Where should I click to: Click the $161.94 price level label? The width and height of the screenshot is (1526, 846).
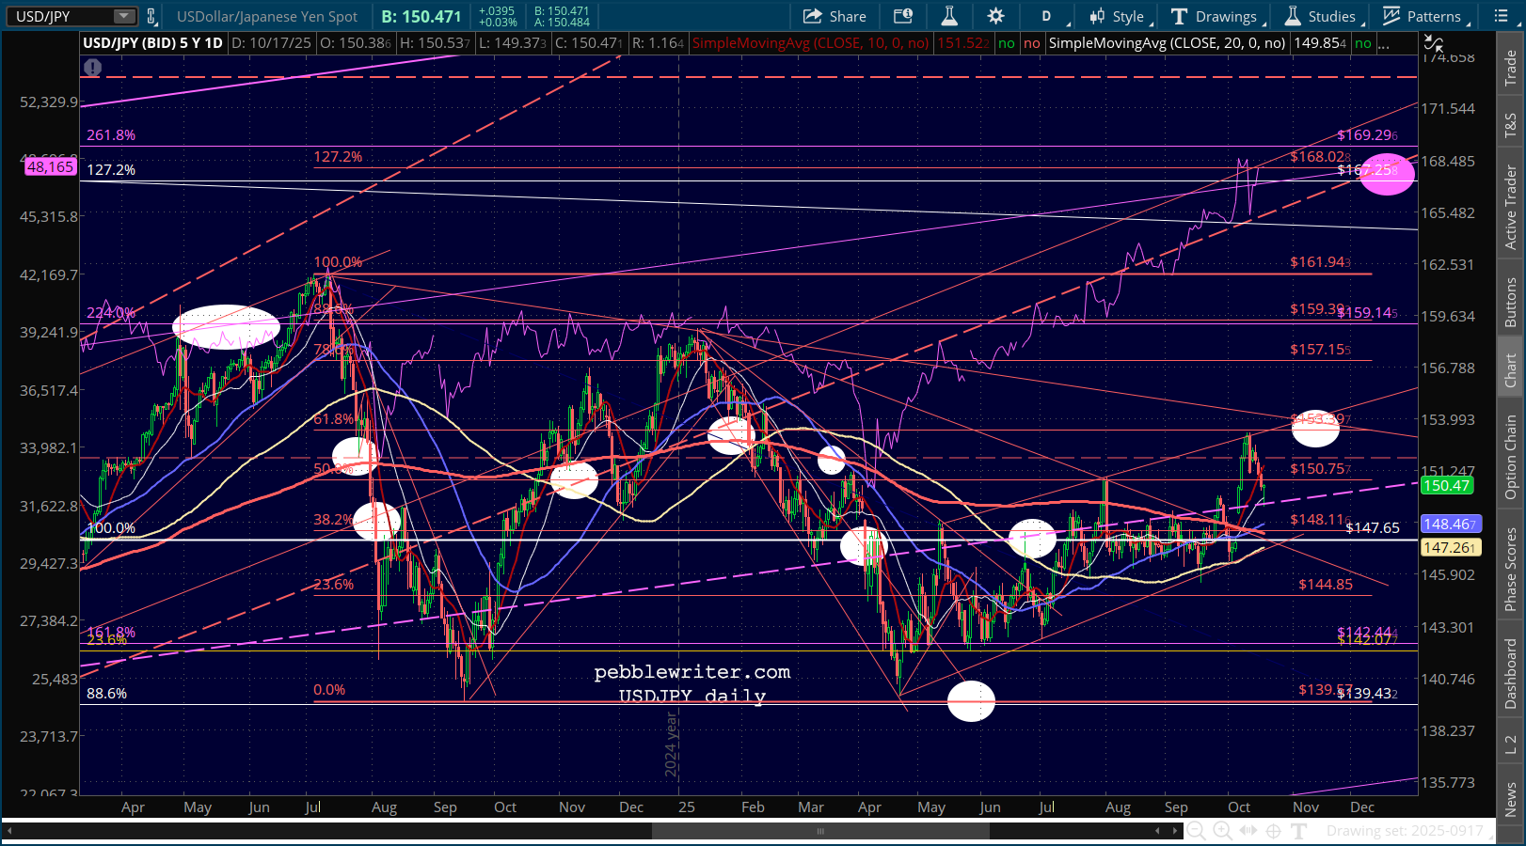(x=1321, y=262)
